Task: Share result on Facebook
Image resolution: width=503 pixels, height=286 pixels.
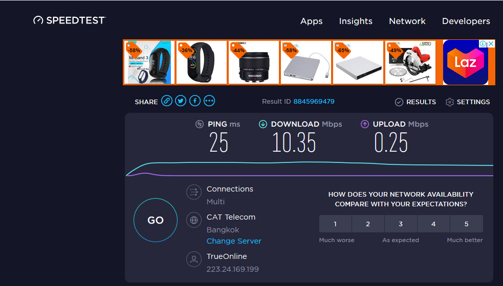Action: (195, 101)
